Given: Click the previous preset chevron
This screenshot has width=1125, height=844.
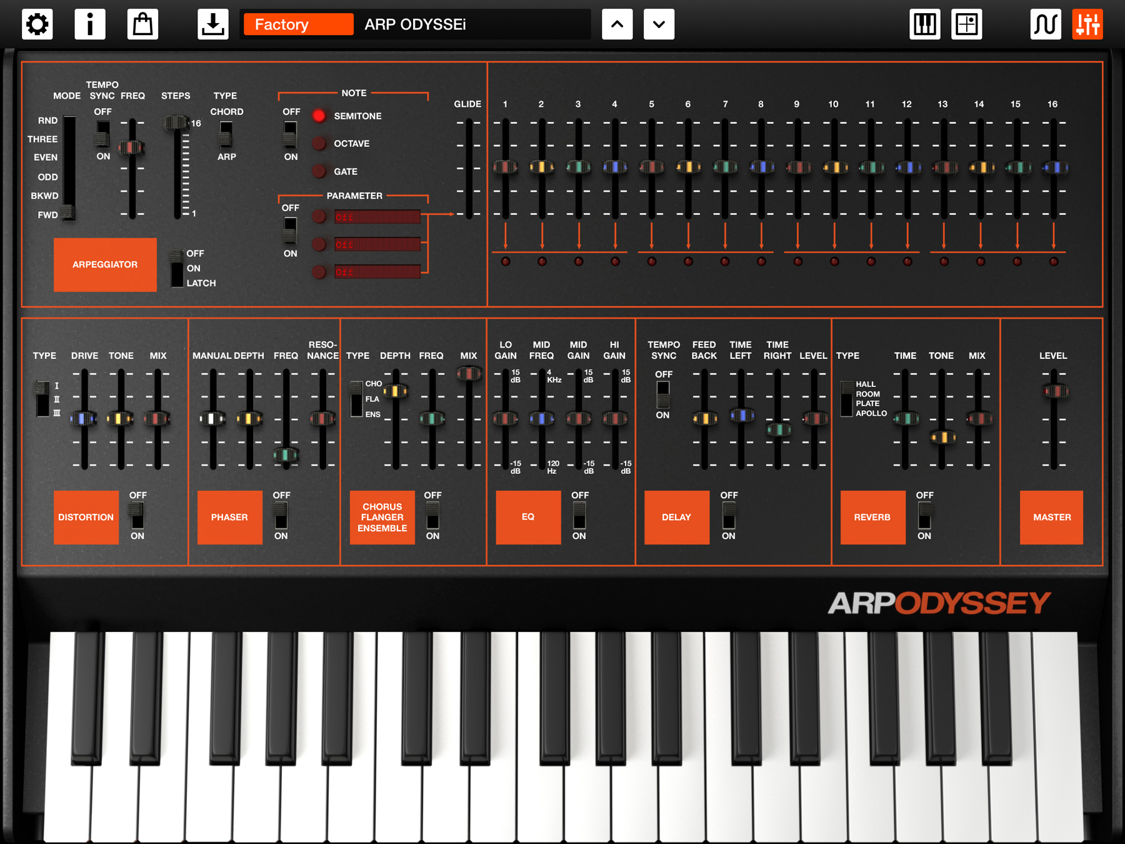Looking at the screenshot, I should [617, 24].
